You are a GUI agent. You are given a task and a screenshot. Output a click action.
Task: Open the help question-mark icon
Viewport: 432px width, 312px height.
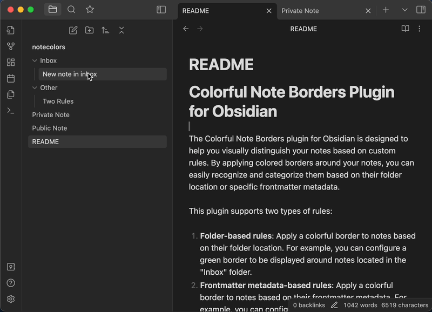click(11, 283)
